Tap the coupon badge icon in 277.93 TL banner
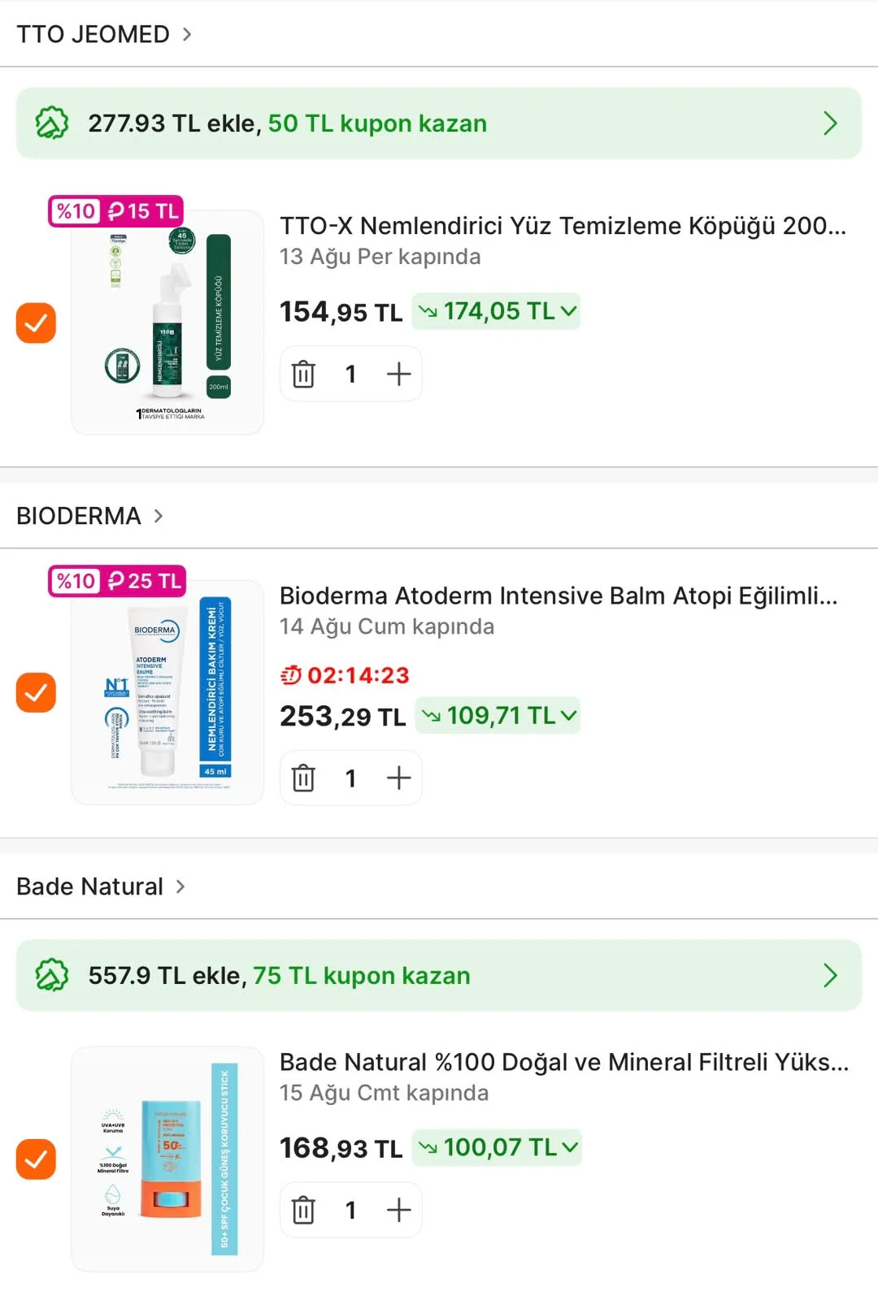 pyautogui.click(x=52, y=123)
